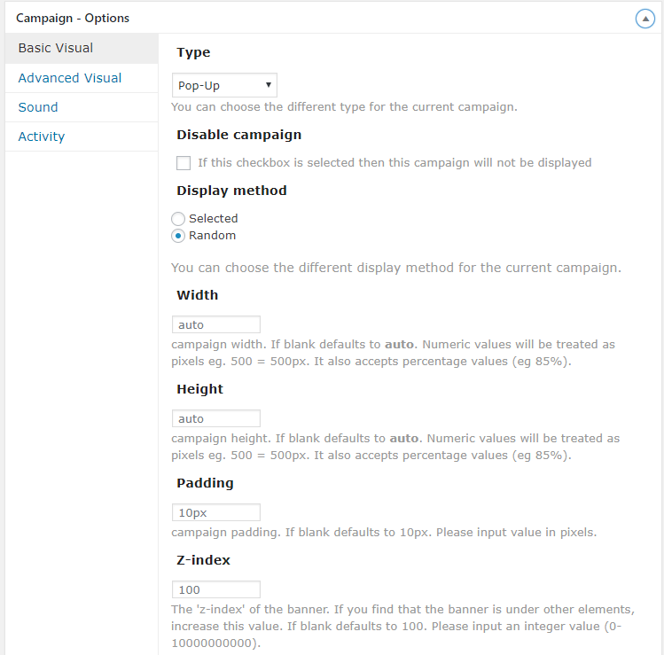Click the Z-index section heading
664x655 pixels.
[x=203, y=560]
